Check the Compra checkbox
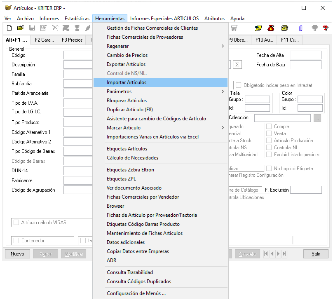This screenshot has height=300, width=333. (x=269, y=127)
